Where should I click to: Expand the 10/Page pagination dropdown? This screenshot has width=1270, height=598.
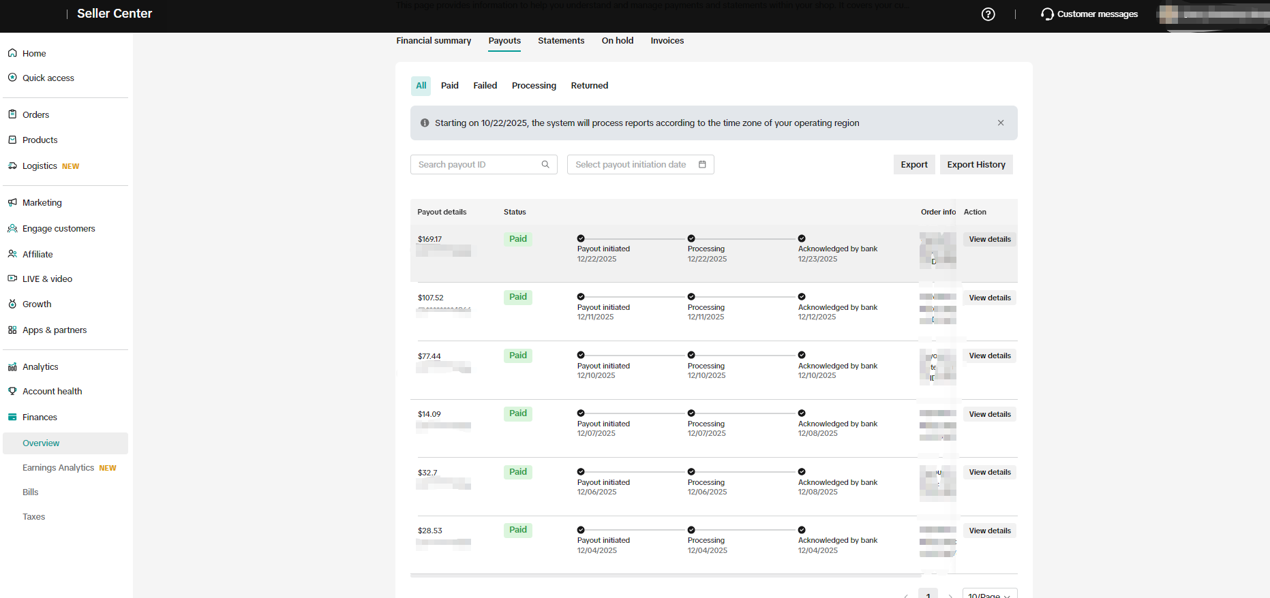[x=989, y=595]
